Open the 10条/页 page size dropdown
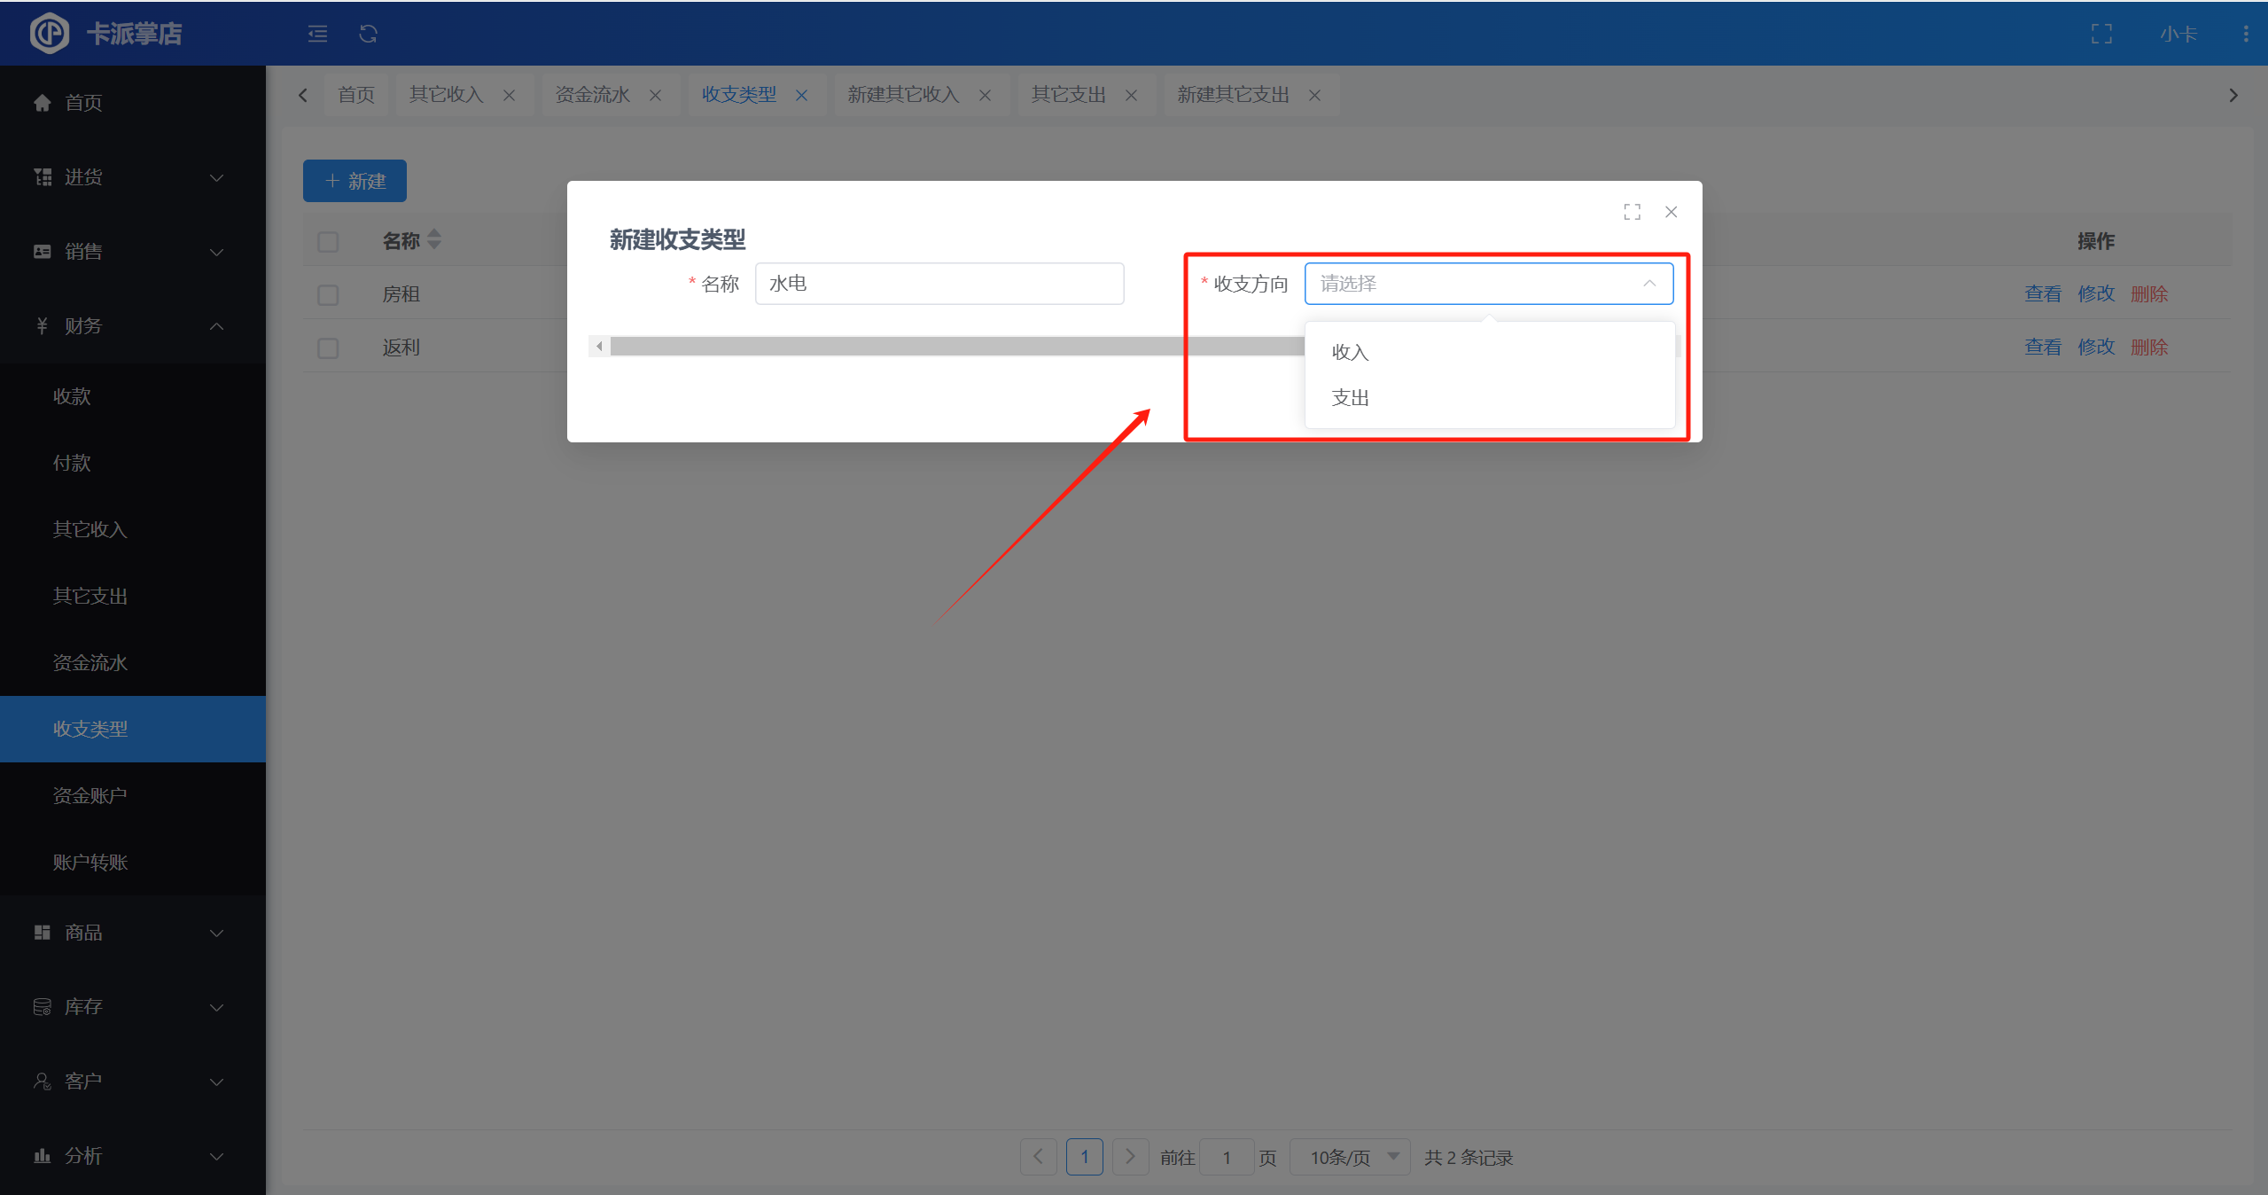This screenshot has height=1195, width=2268. [1350, 1157]
